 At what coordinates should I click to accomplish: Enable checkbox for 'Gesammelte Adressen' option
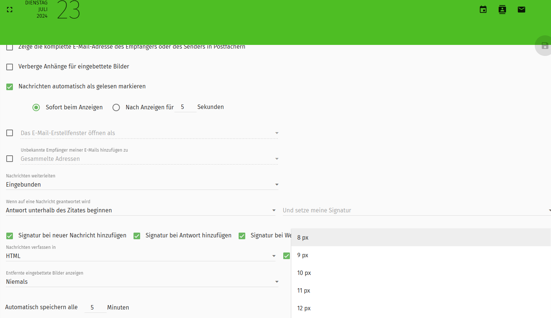(x=10, y=159)
